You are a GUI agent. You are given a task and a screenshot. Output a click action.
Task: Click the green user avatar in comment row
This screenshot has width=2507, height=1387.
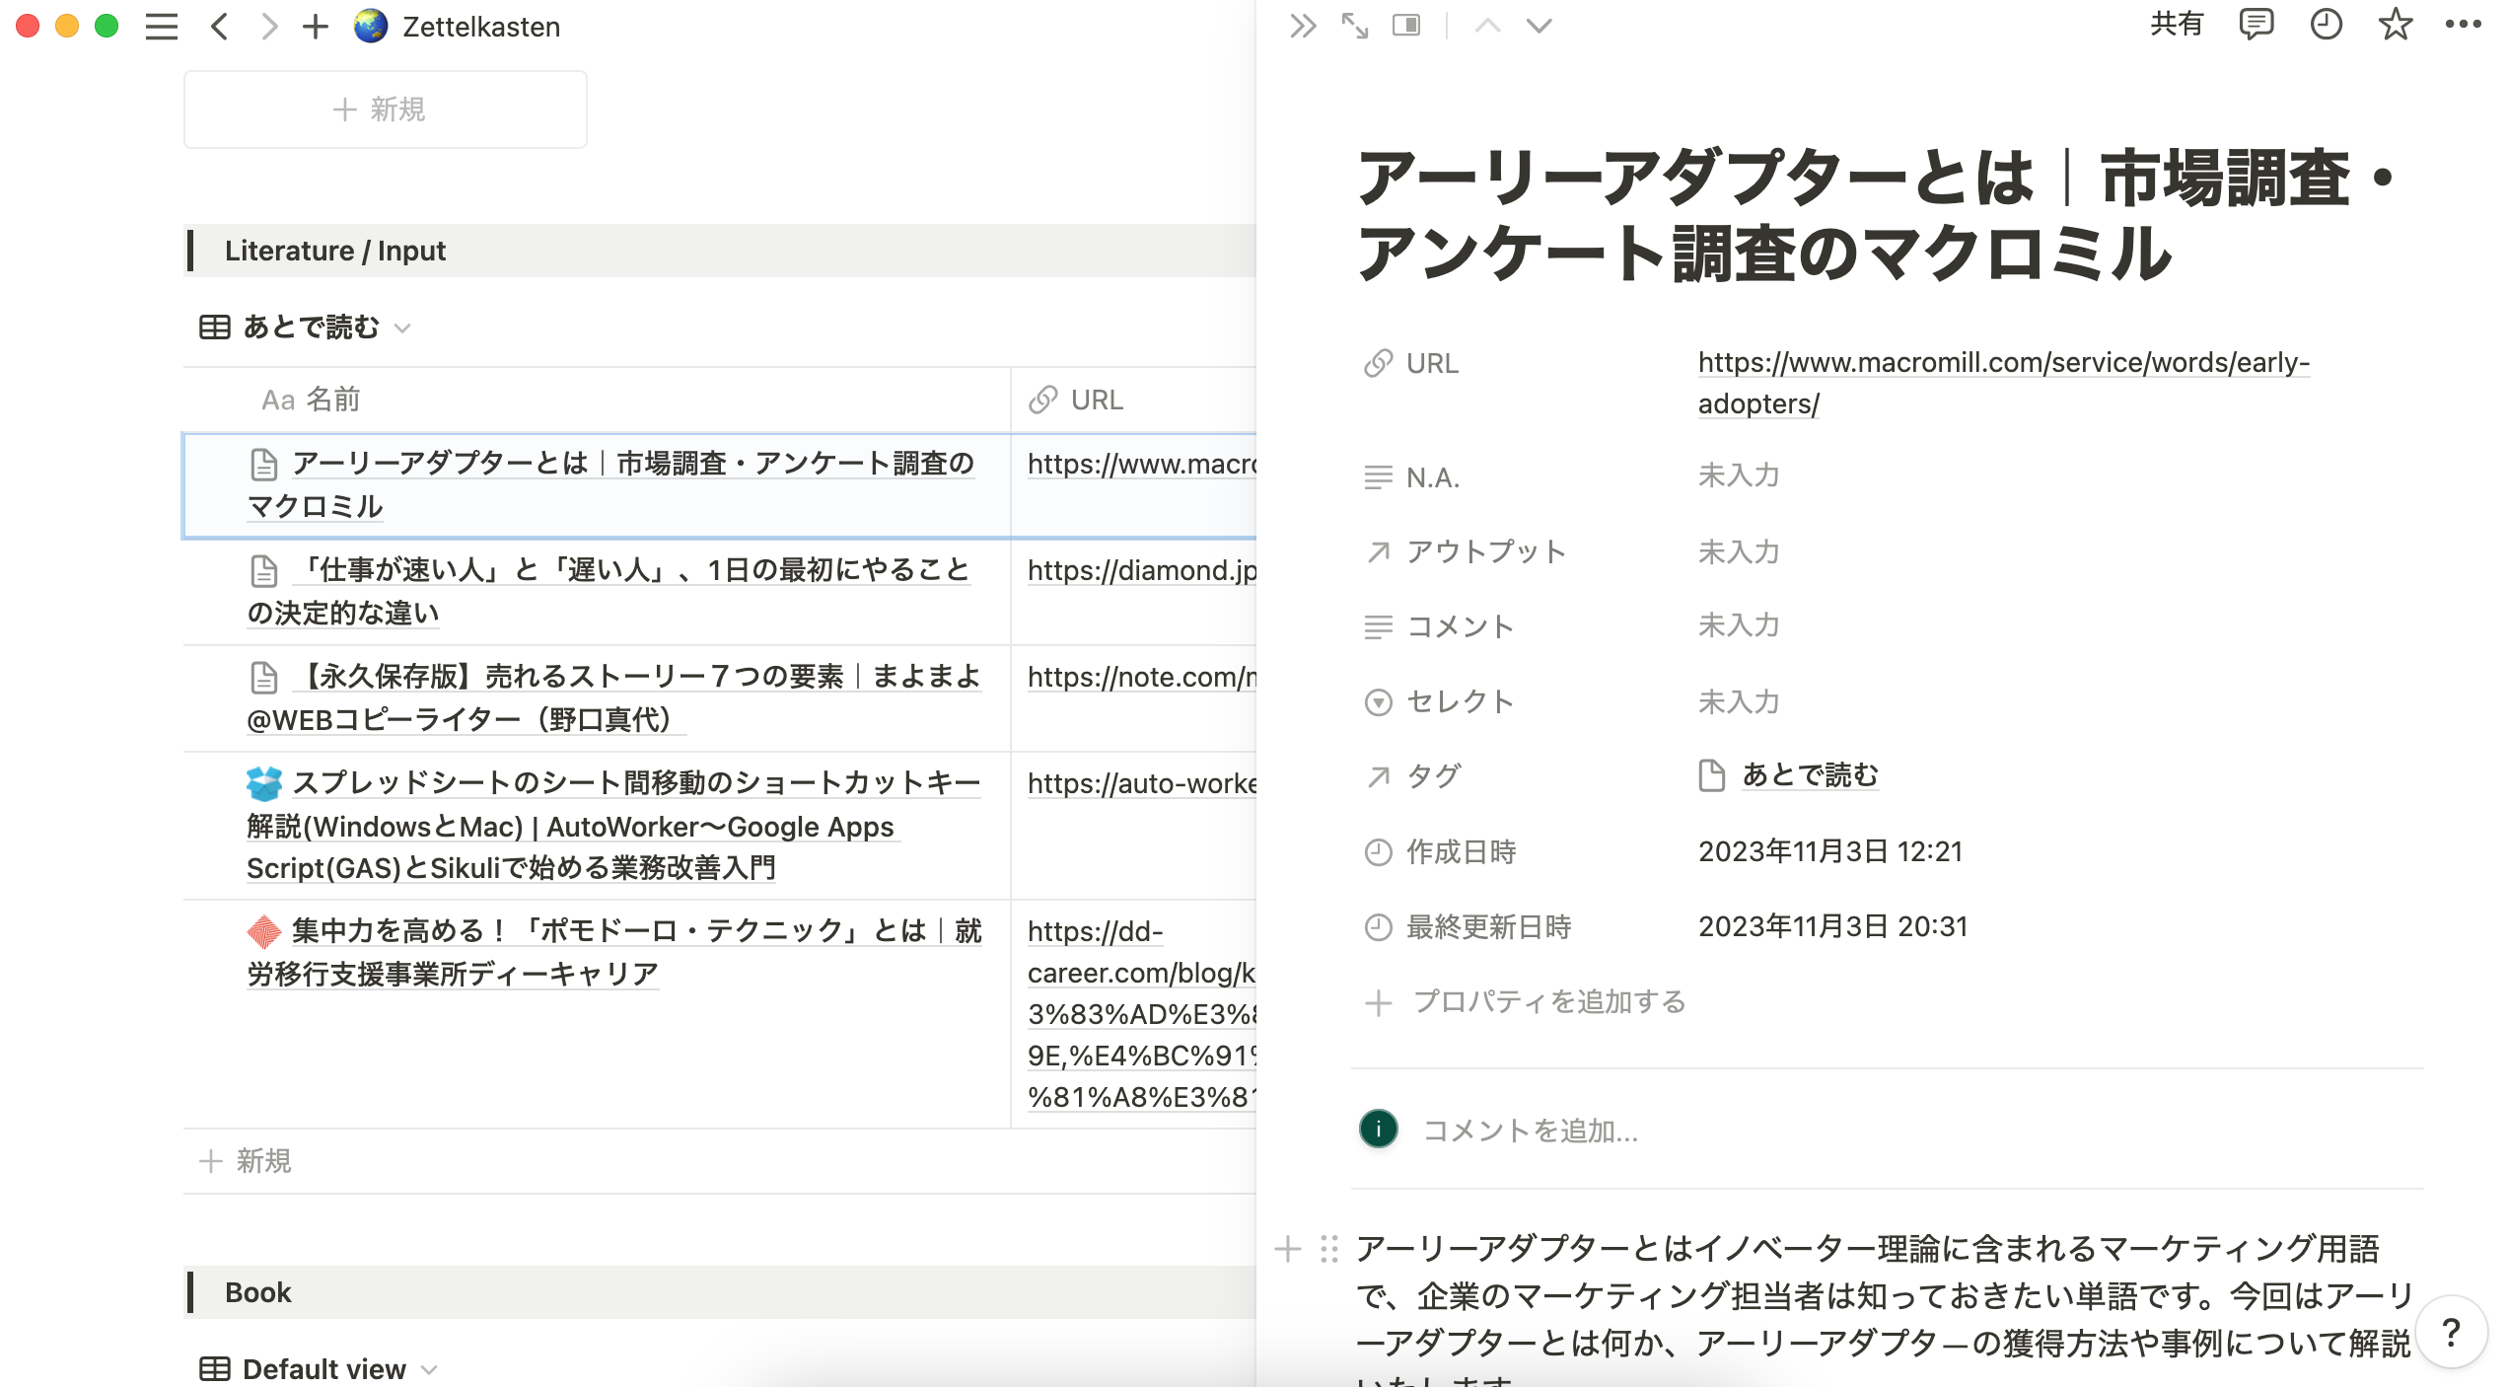pos(1378,1129)
